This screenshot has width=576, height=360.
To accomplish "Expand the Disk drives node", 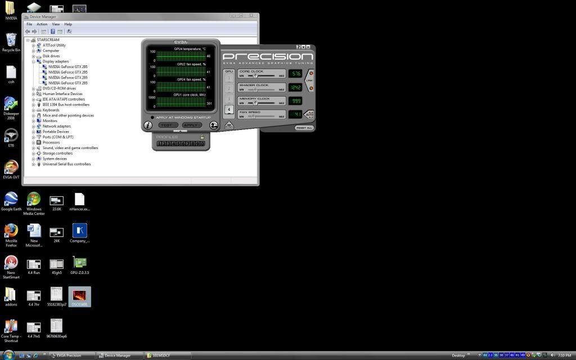I will coord(33,56).
